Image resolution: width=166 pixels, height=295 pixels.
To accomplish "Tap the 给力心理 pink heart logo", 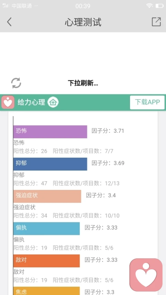I will click(x=8, y=102).
